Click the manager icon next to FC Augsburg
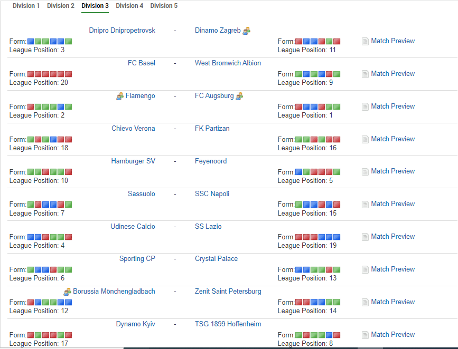Image resolution: width=458 pixels, height=349 pixels. [x=239, y=96]
